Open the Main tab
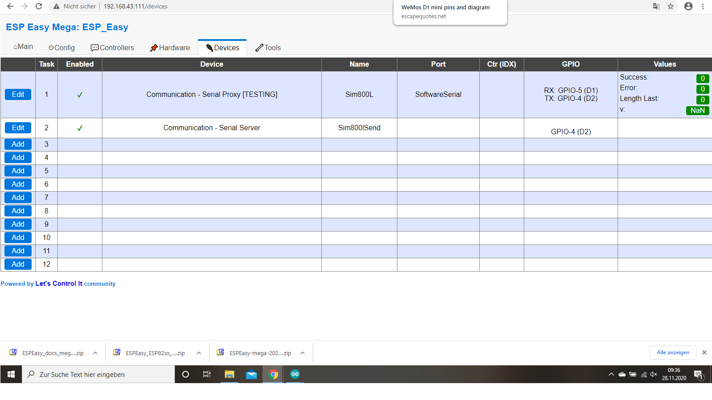This screenshot has height=400, width=712. [23, 47]
